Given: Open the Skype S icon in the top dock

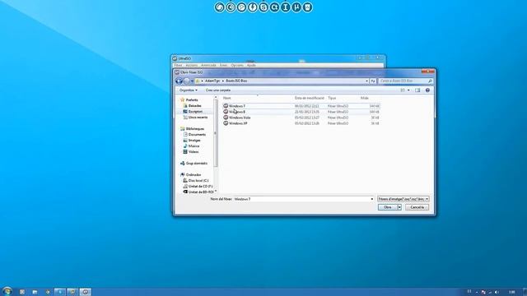Looking at the screenshot, I should tap(263, 7).
